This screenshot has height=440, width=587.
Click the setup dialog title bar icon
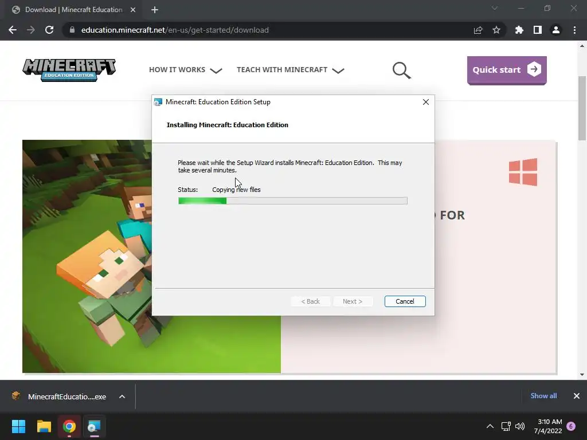coord(158,102)
